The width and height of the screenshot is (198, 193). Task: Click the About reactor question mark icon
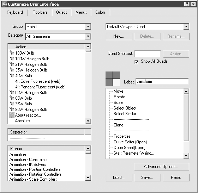click(12, 115)
